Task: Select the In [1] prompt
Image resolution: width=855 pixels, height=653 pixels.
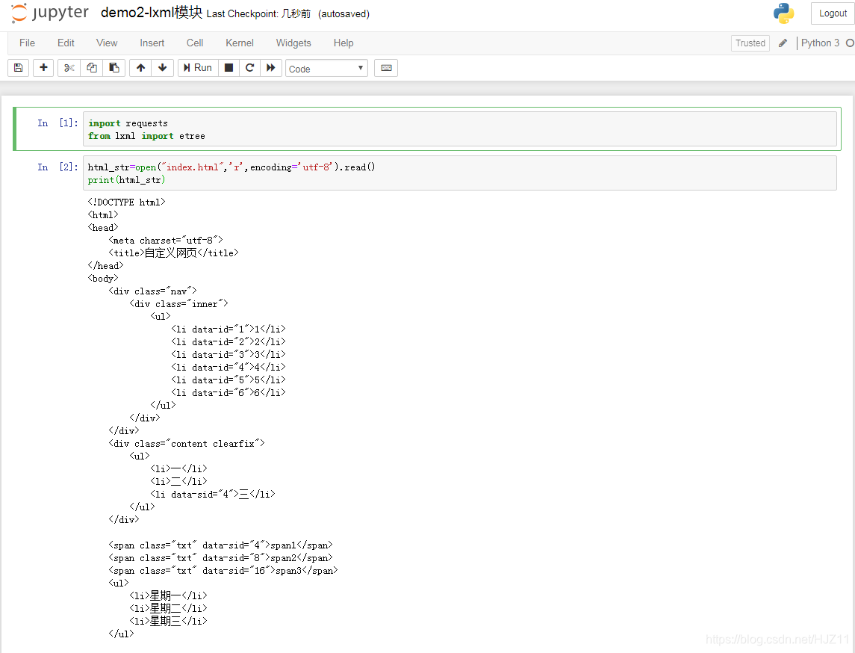Action: 57,123
